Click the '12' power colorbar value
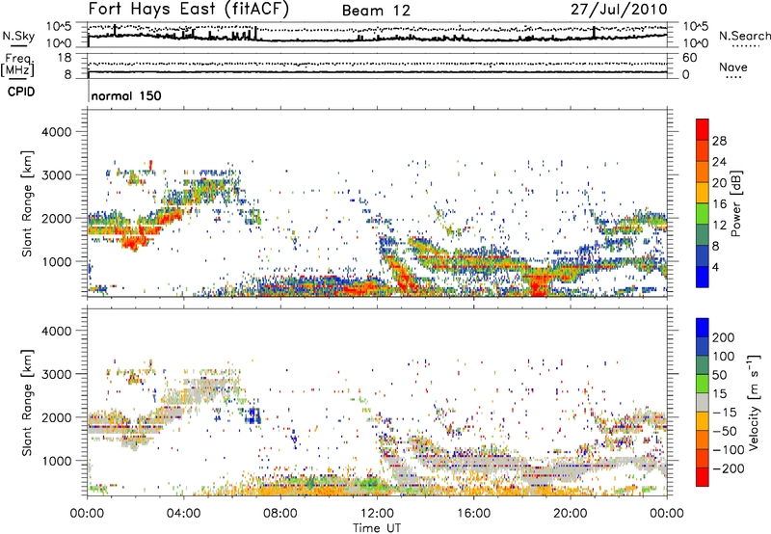Viewport: 771px width, 534px height. click(719, 226)
